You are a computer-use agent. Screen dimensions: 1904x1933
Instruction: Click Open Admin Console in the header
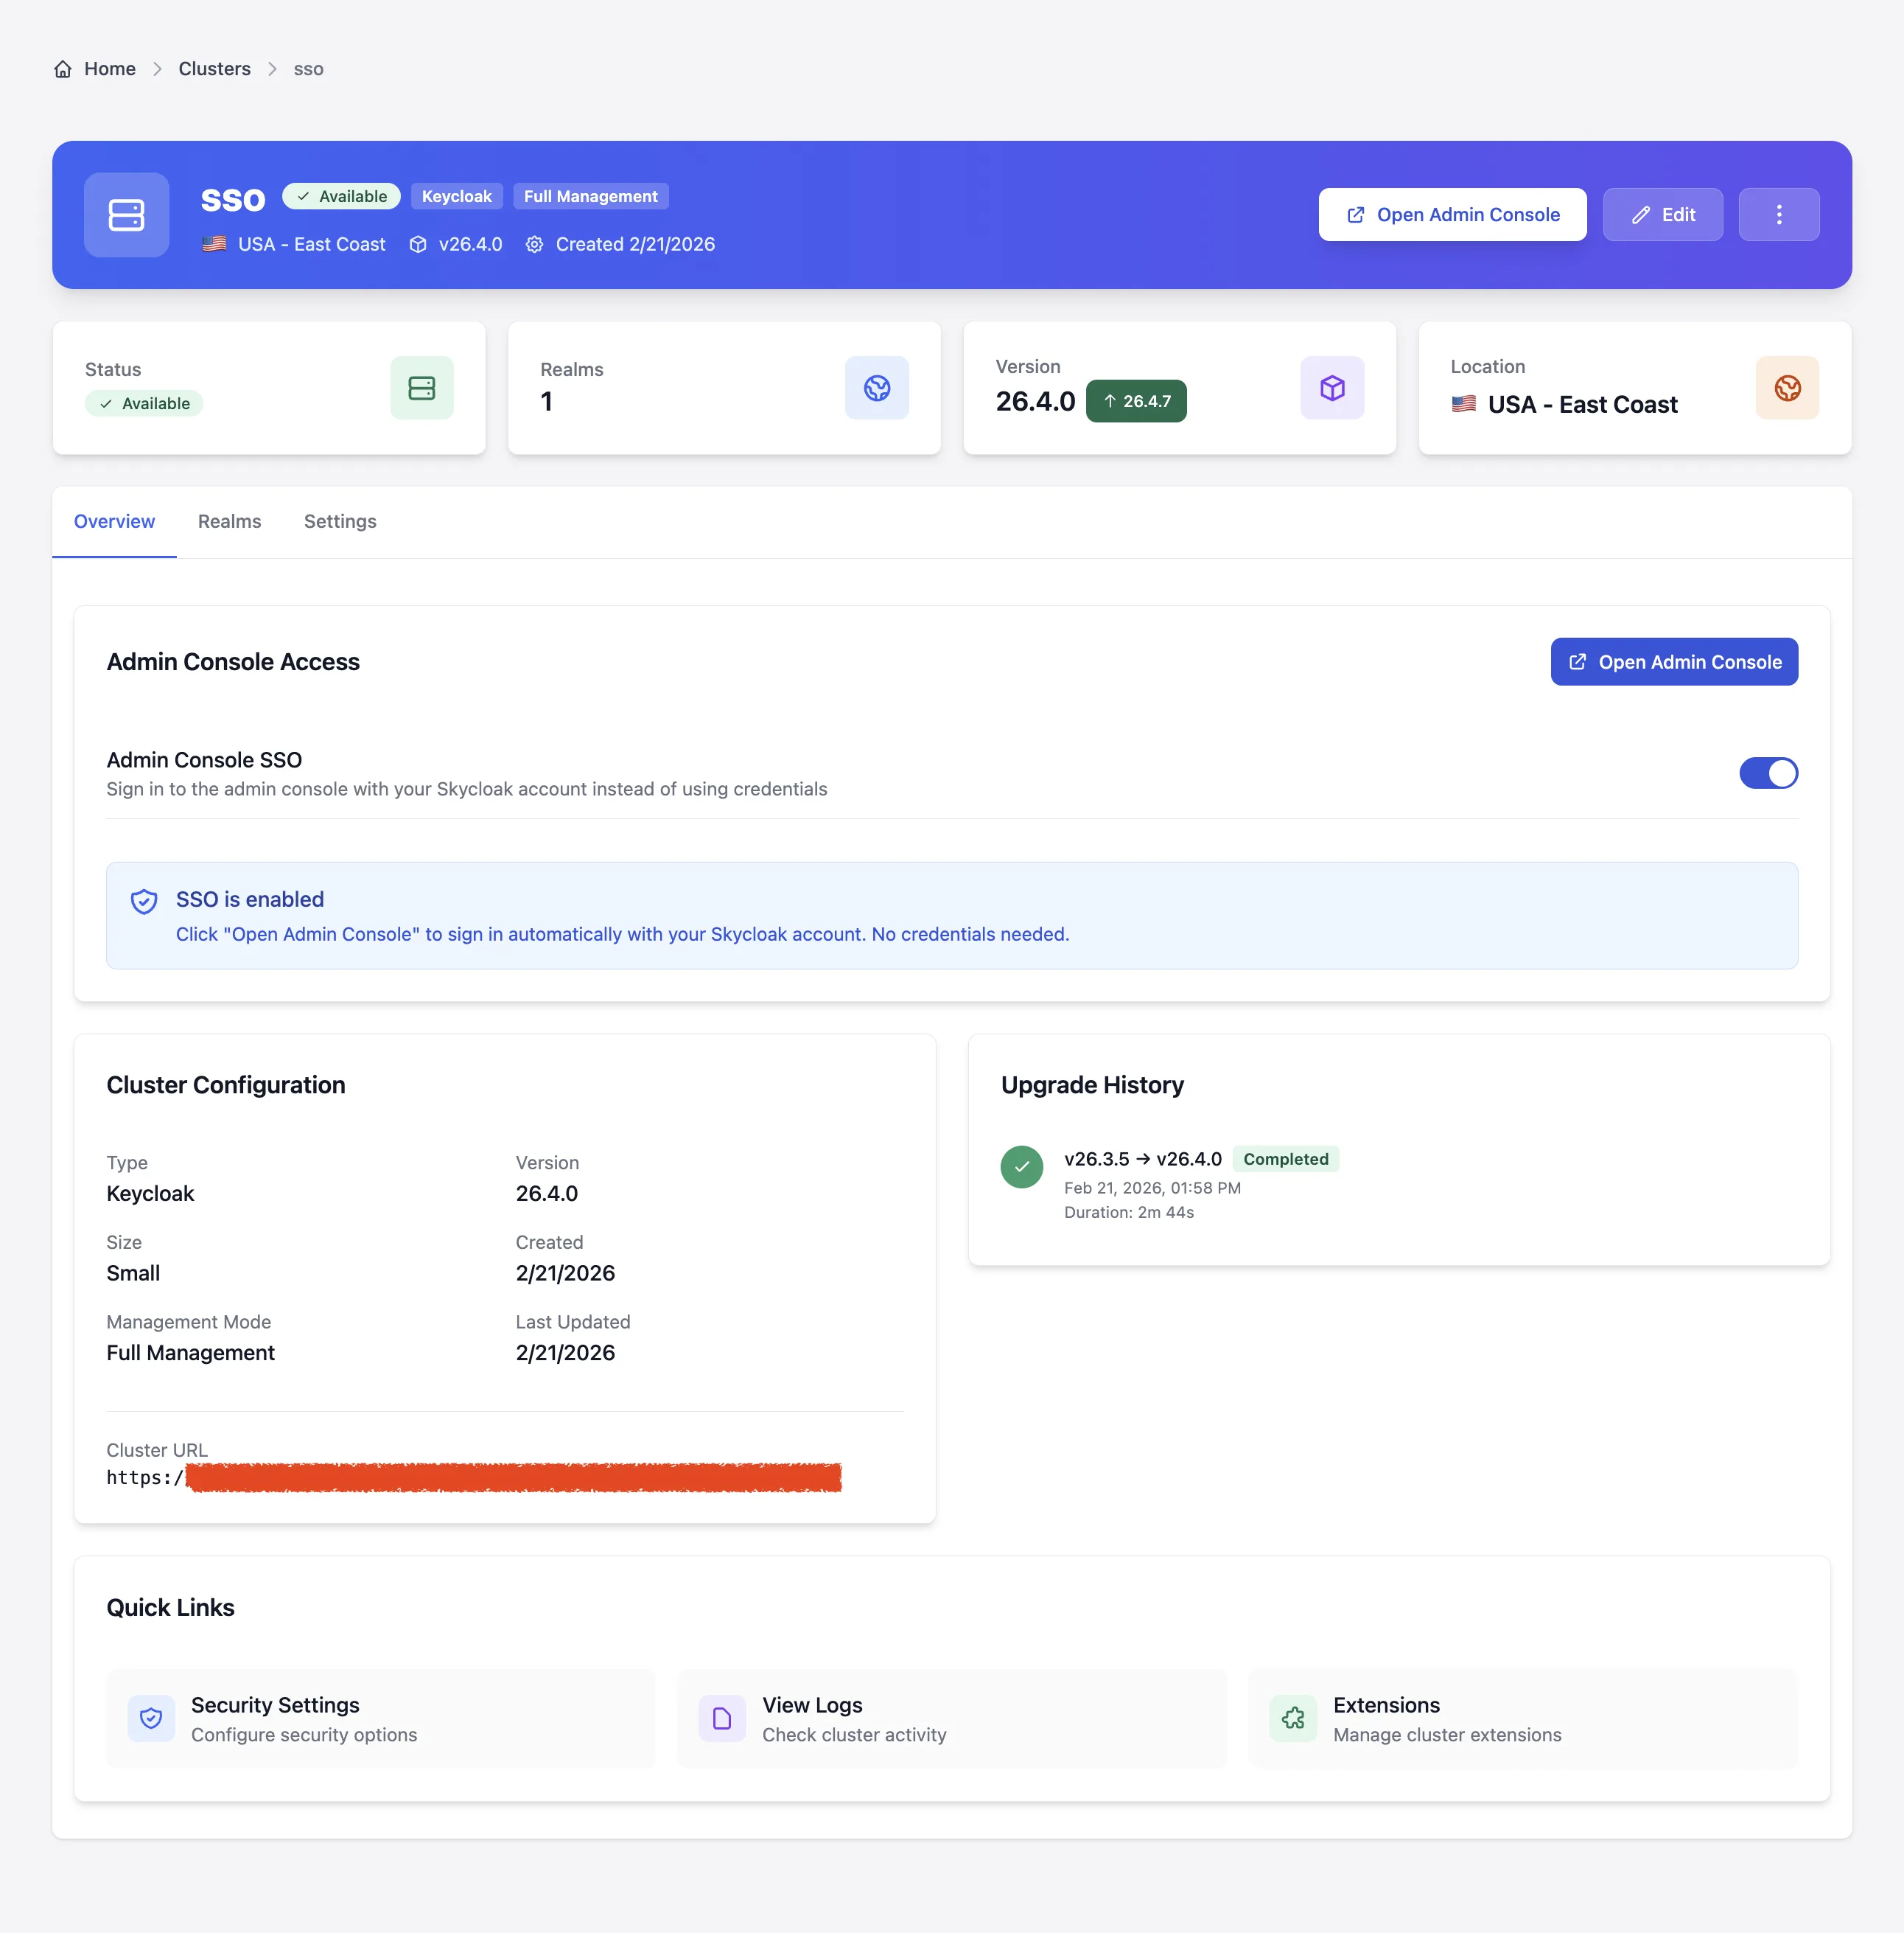(1452, 214)
